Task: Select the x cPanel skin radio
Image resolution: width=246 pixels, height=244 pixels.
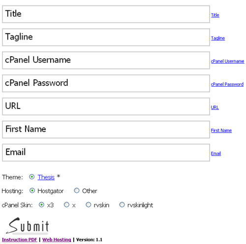Action: pyautogui.click(x=66, y=205)
